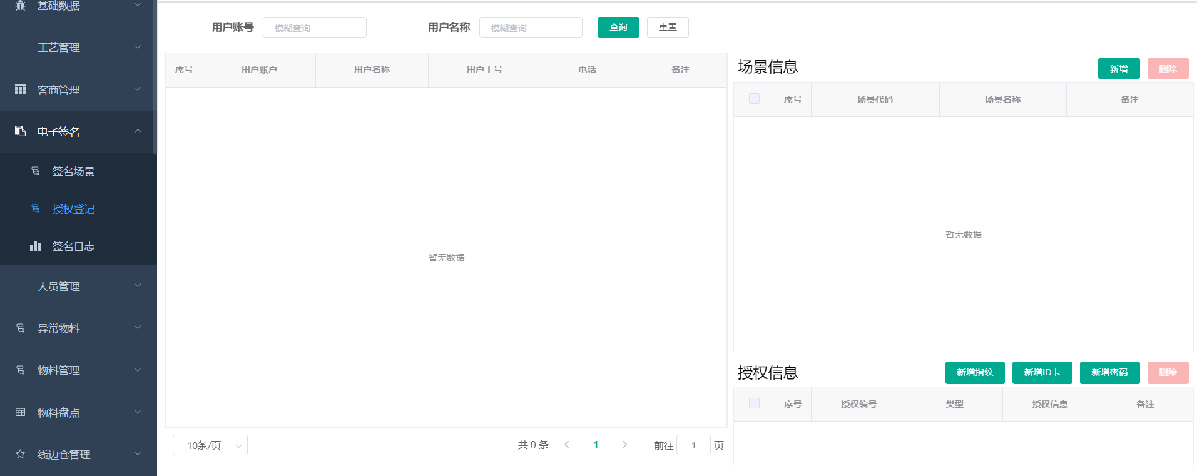Click the grid icon beside 客商管理

(20, 89)
